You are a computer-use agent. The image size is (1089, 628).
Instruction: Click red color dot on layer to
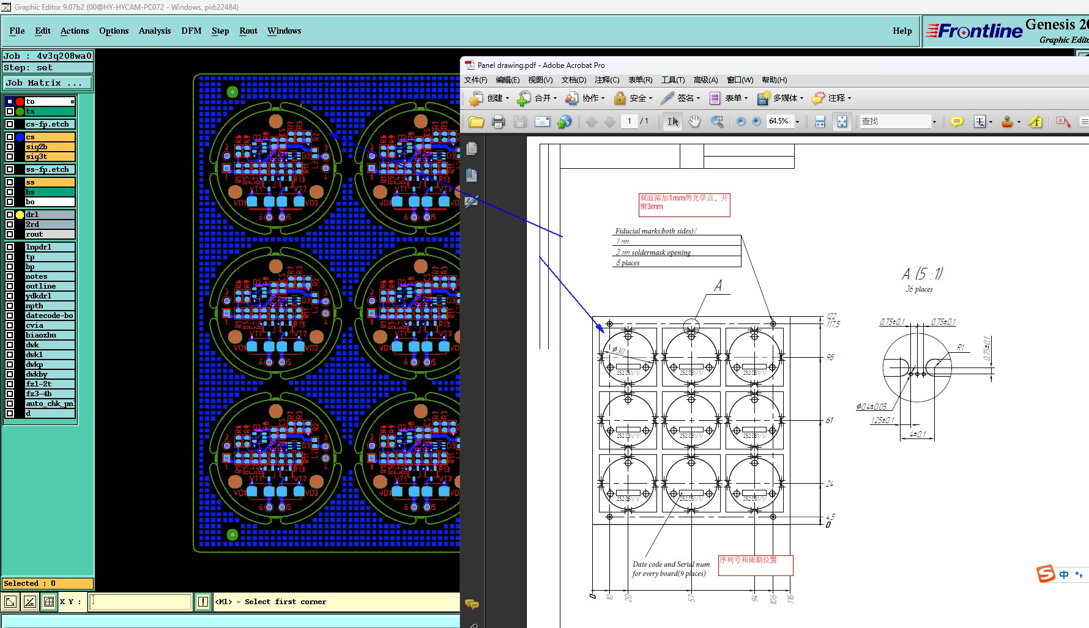click(x=20, y=102)
